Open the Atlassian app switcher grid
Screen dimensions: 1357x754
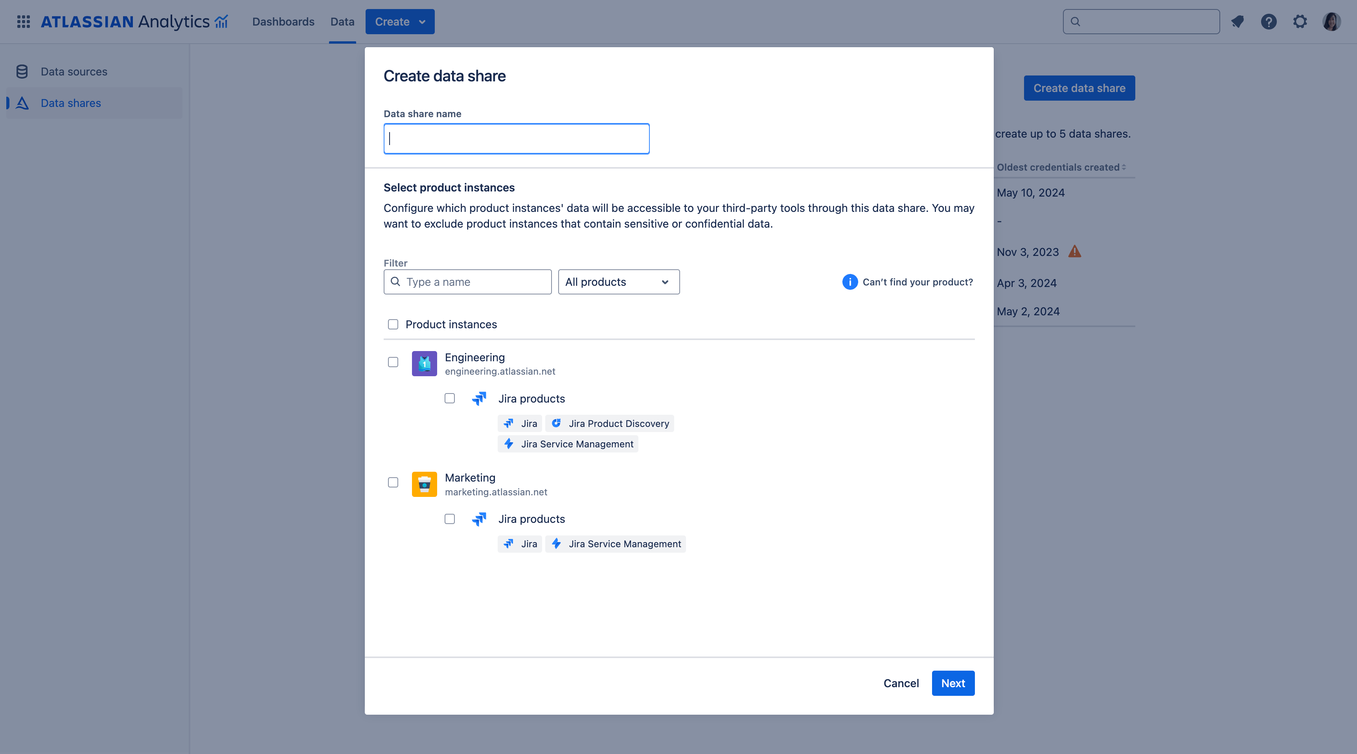pyautogui.click(x=24, y=22)
